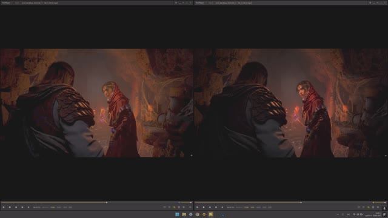This screenshot has width=388, height=218.
Task: Open the PotPlayer main menu in the right window
Action: tap(200, 2)
